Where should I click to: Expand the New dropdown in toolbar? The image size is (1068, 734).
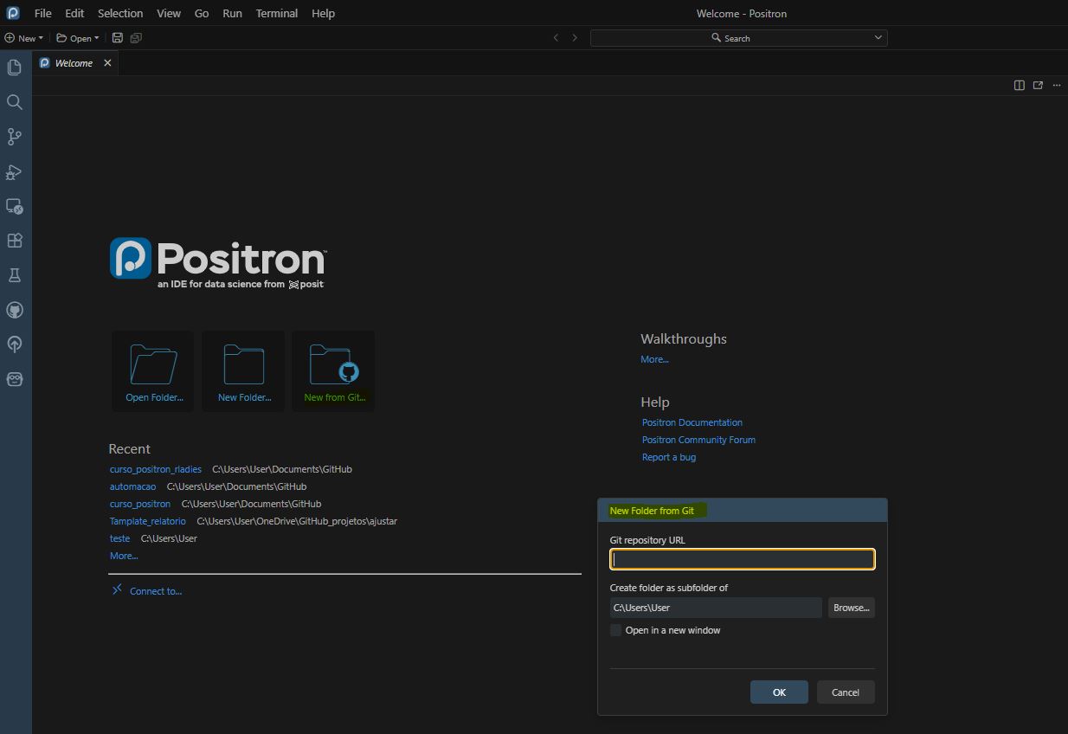click(x=23, y=38)
